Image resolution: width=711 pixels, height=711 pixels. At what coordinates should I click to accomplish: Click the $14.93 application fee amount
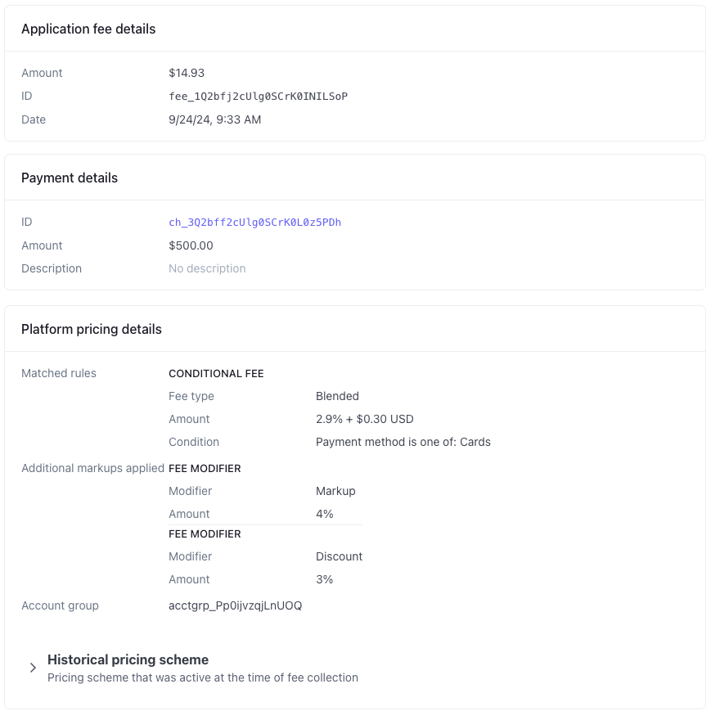pos(187,73)
